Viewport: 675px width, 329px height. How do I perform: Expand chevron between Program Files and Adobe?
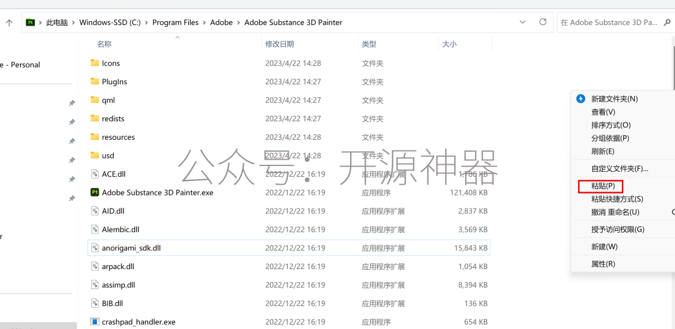(204, 22)
